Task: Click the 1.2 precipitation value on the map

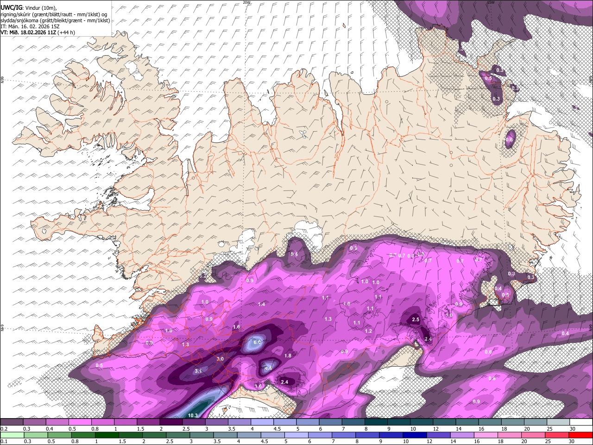Action: click(x=368, y=331)
